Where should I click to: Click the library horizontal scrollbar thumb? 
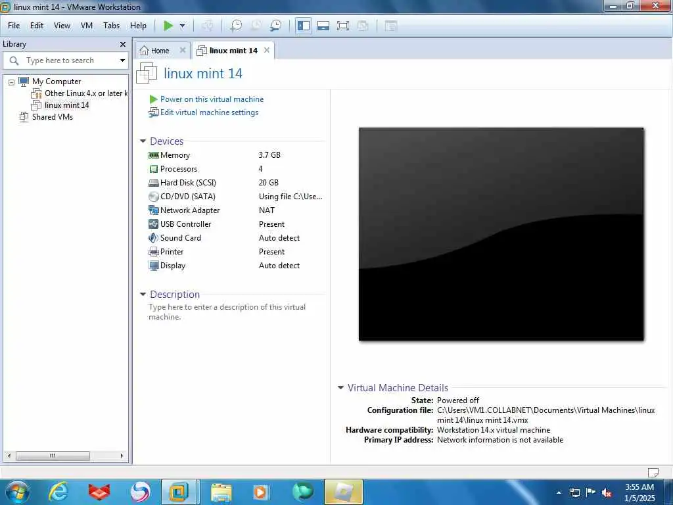click(53, 456)
